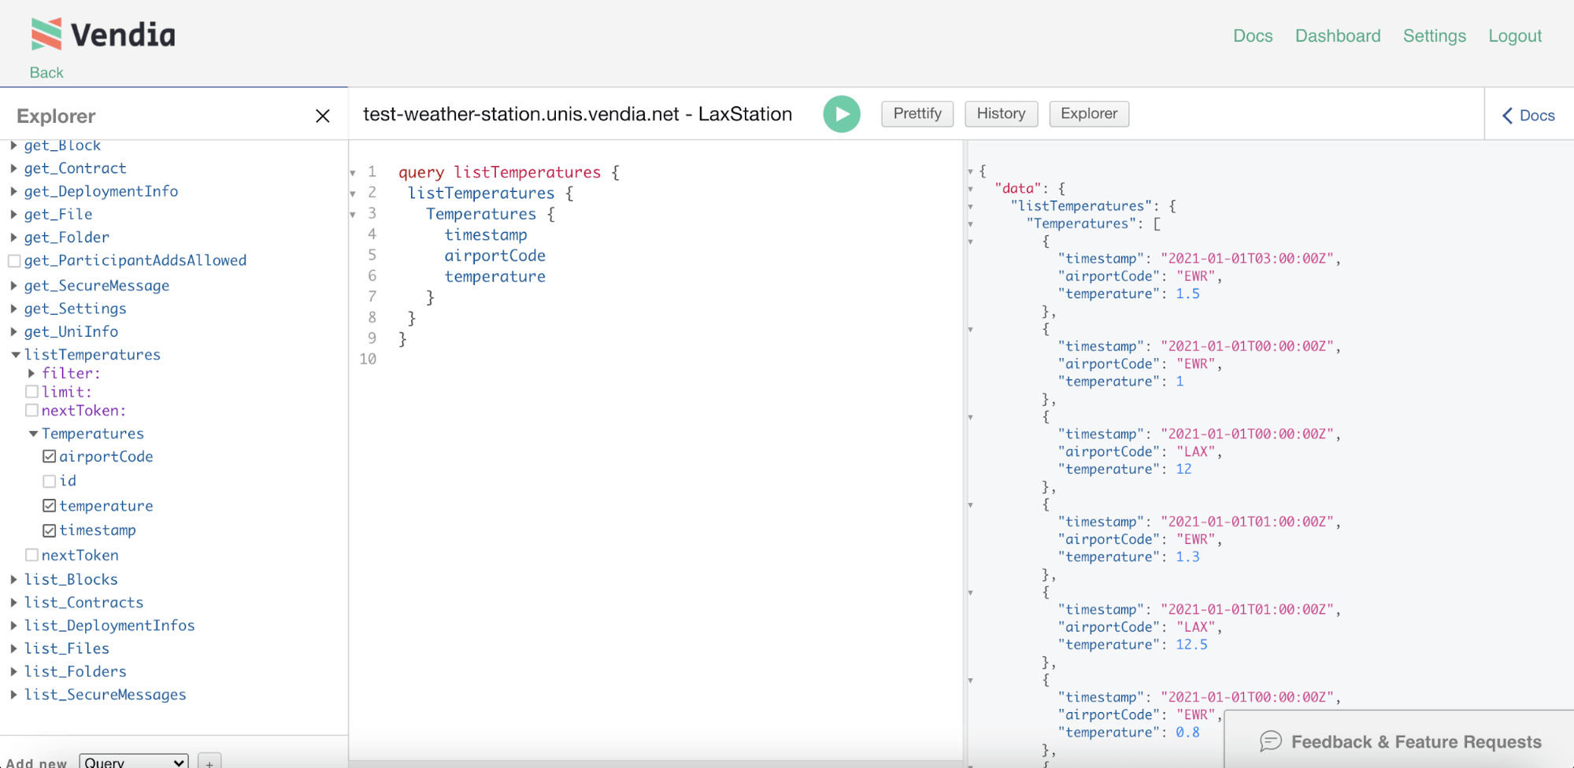Collapse "Temperatures" array in results
This screenshot has height=768, width=1574.
(971, 224)
